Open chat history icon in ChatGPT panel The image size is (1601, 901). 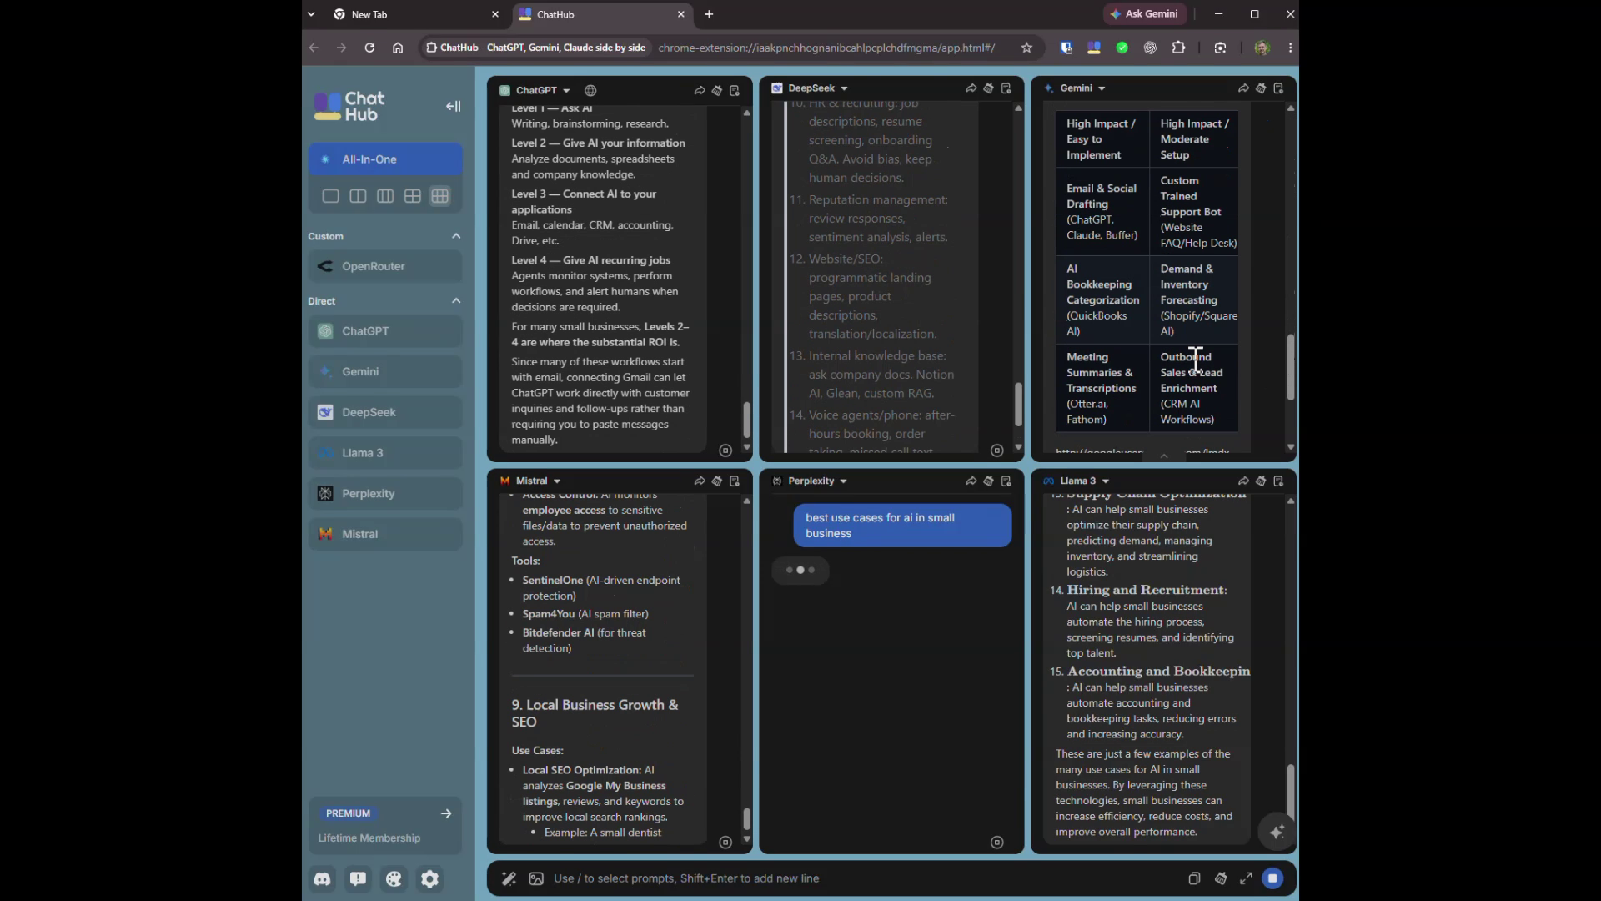point(735,90)
